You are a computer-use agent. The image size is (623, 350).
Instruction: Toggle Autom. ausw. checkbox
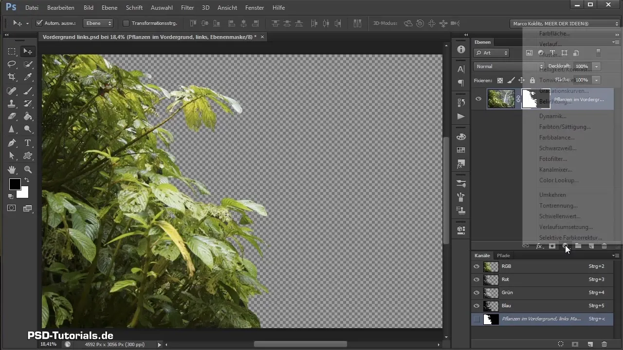pyautogui.click(x=39, y=23)
